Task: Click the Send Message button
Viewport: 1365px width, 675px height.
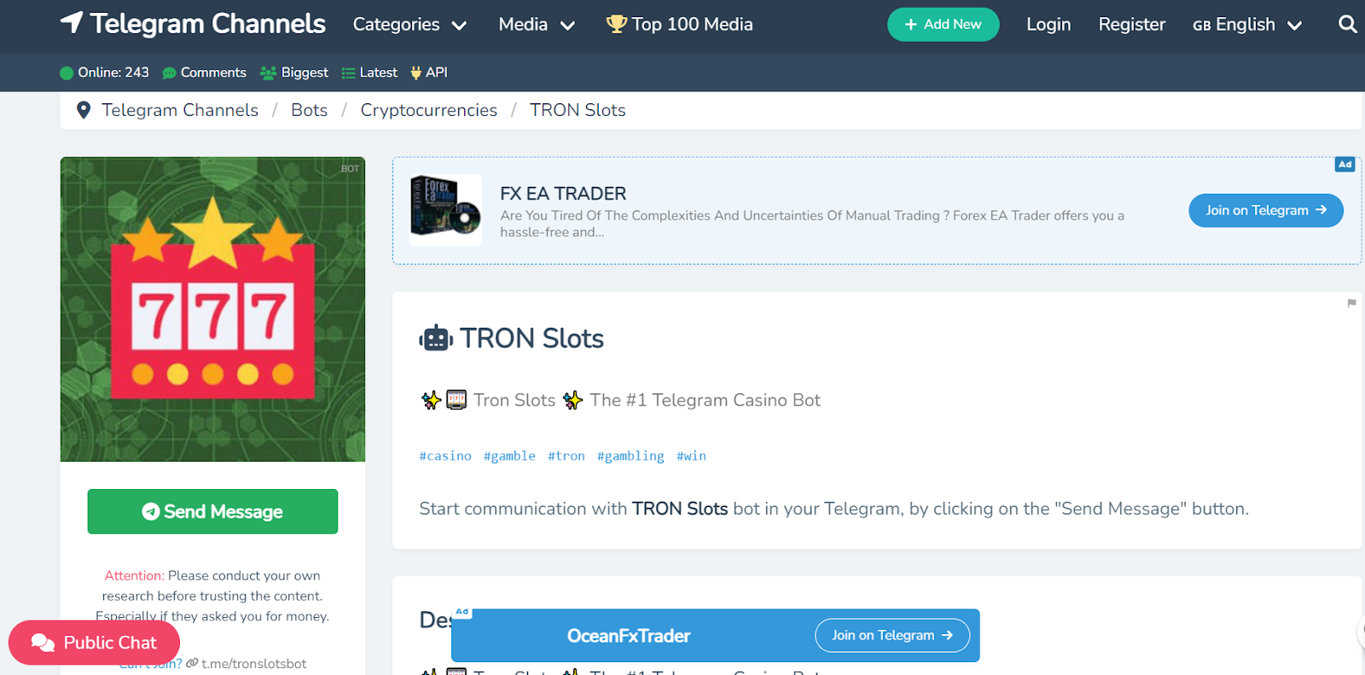Action: coord(212,511)
